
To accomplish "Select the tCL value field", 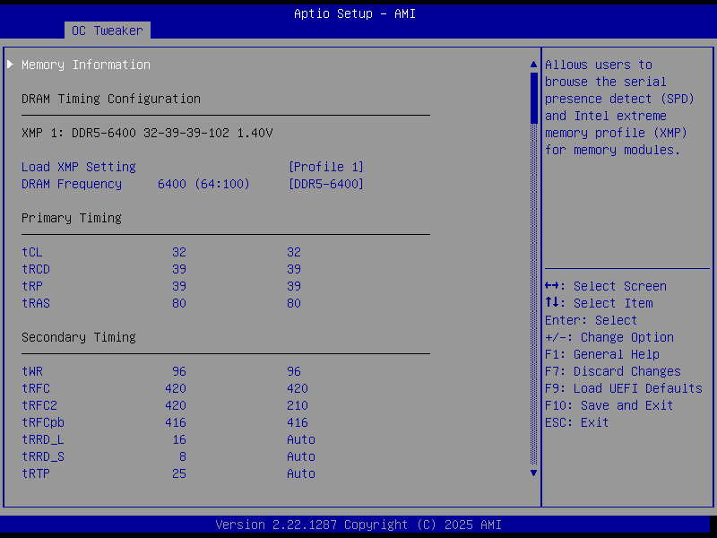I will (x=294, y=252).
